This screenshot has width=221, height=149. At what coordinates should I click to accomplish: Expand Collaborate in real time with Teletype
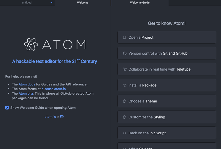pyautogui.click(x=167, y=69)
